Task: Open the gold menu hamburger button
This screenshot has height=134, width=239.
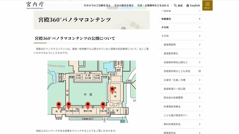Action: pyautogui.click(x=207, y=6)
